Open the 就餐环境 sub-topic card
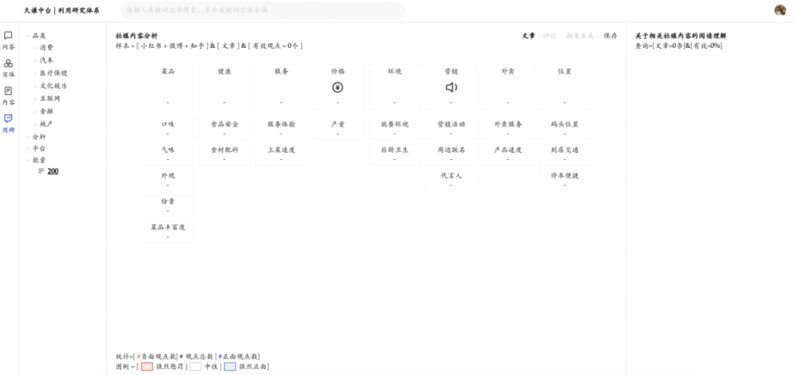This screenshot has height=375, width=796. pos(394,128)
